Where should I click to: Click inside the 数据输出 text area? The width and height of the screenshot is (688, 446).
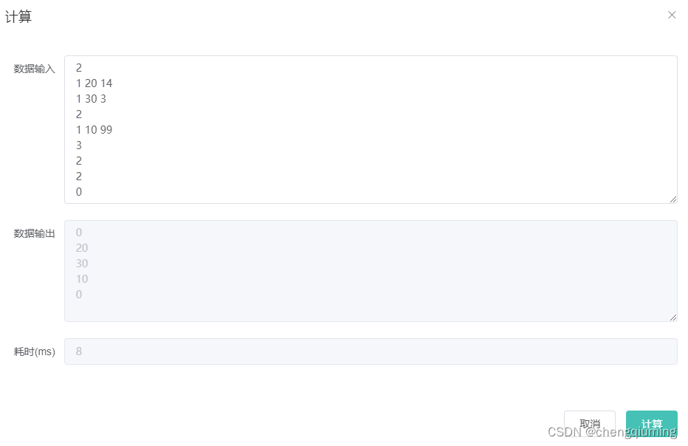tap(371, 271)
